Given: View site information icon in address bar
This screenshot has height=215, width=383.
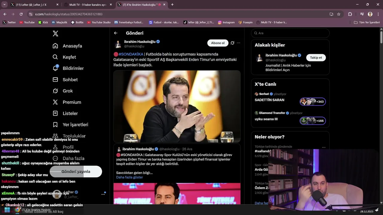Looking at the screenshot, I should tap(31, 14).
